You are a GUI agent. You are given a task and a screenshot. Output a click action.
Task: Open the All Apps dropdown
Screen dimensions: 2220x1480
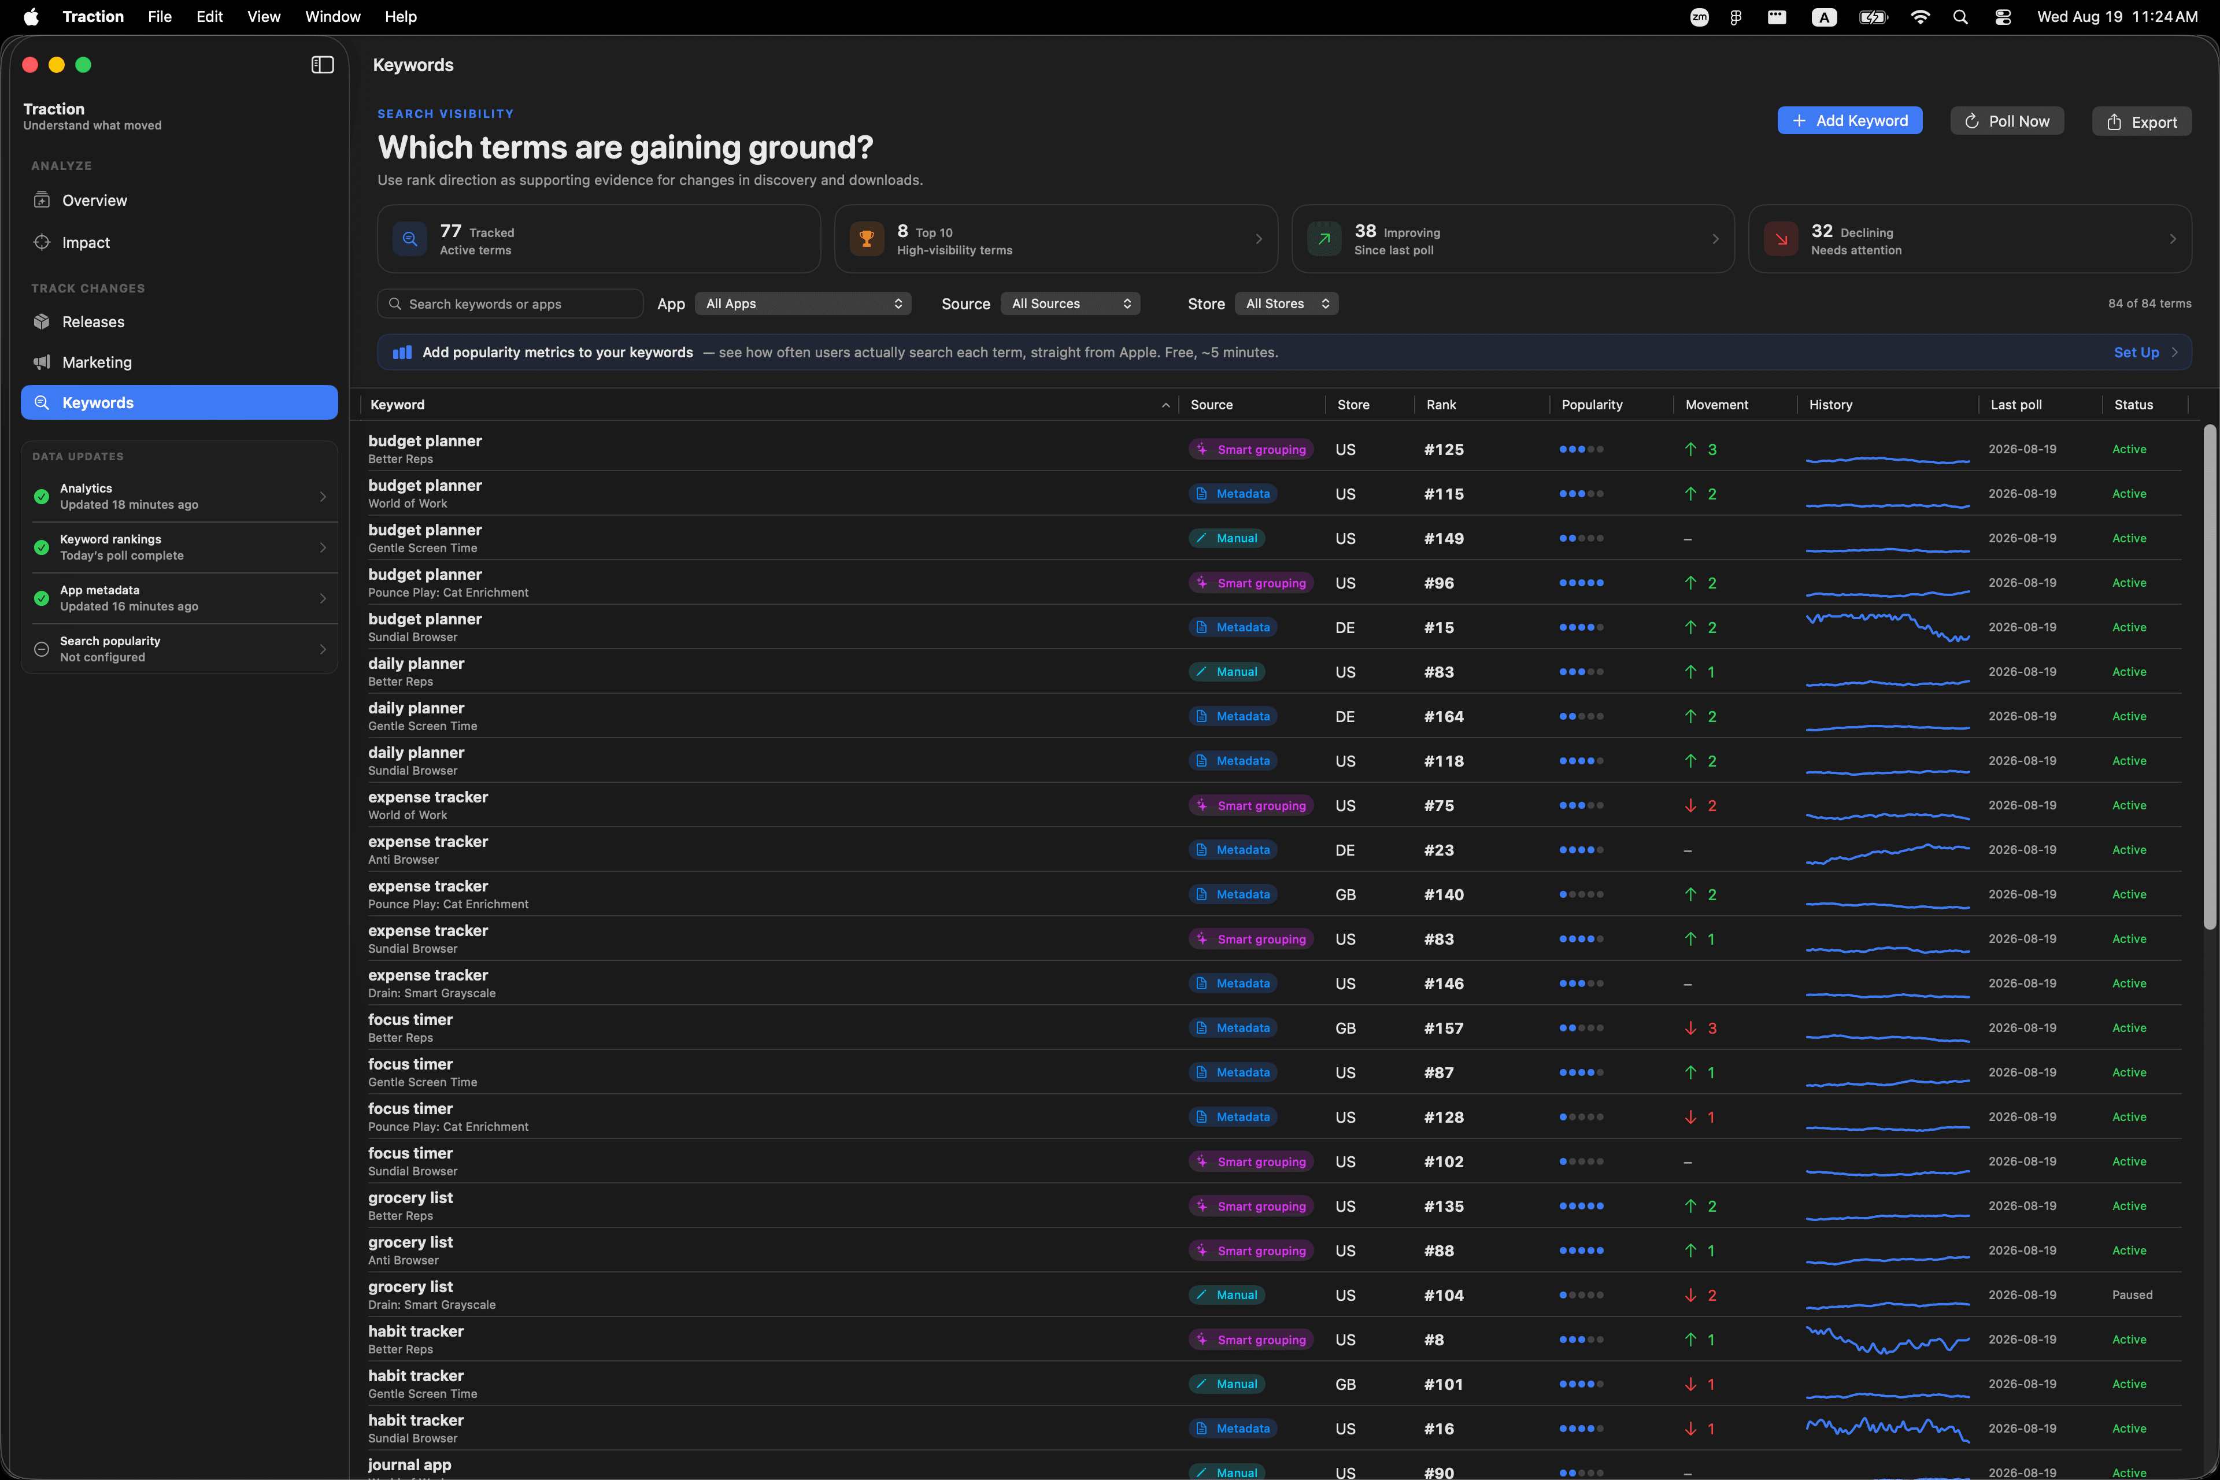(803, 304)
